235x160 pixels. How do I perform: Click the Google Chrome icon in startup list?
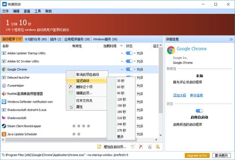pos(4,69)
